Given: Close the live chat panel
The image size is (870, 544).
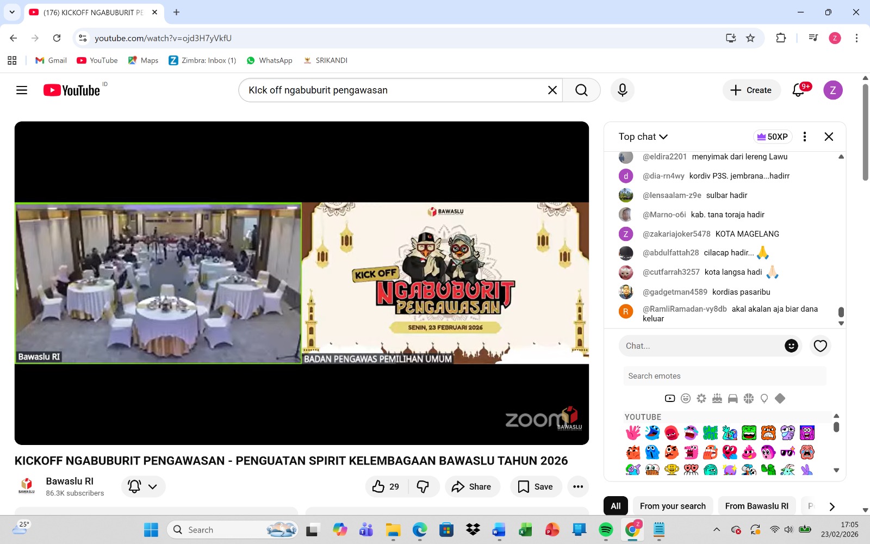Looking at the screenshot, I should point(829,137).
